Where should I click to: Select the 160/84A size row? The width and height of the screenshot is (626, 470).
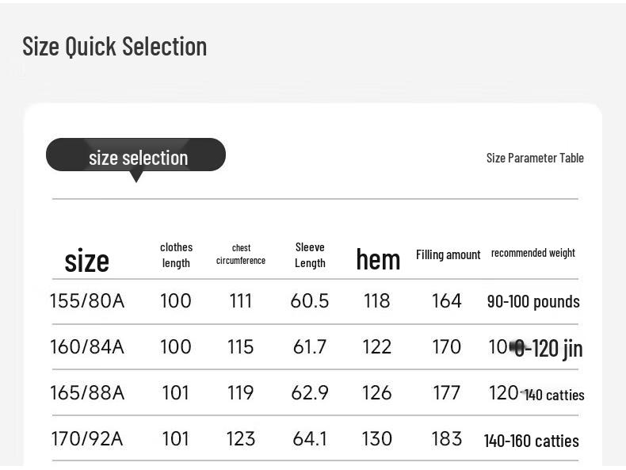point(87,347)
